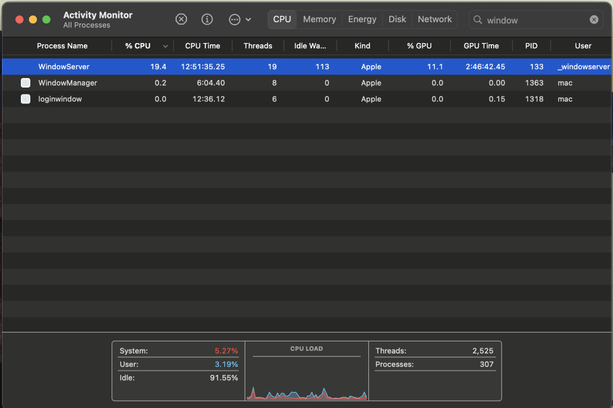
Task: Click the Threads count 2,525
Action: [482, 351]
